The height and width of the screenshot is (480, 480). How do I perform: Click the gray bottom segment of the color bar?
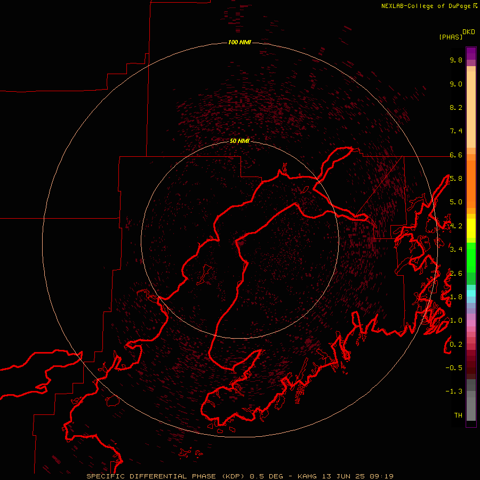point(471,409)
